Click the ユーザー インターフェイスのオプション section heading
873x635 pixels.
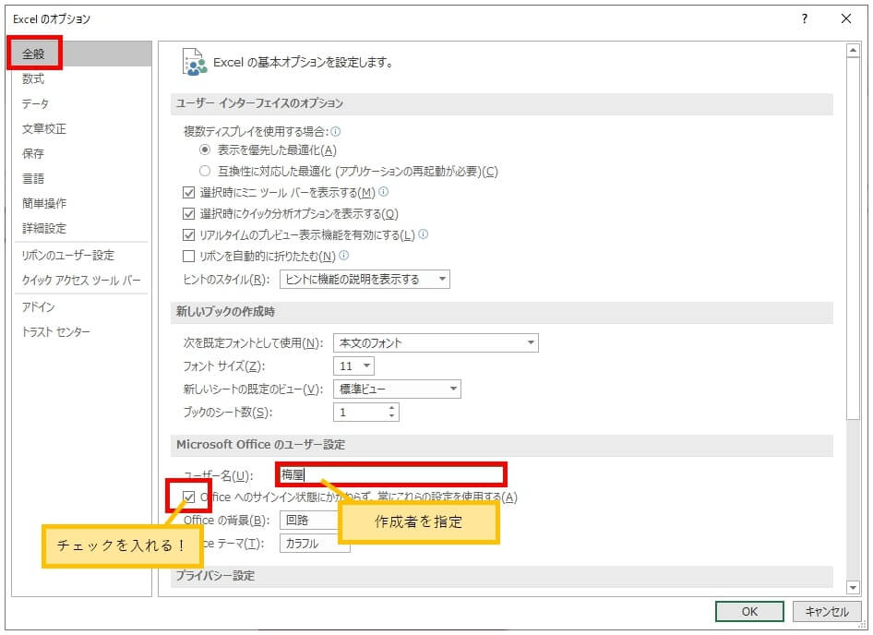[x=259, y=103]
